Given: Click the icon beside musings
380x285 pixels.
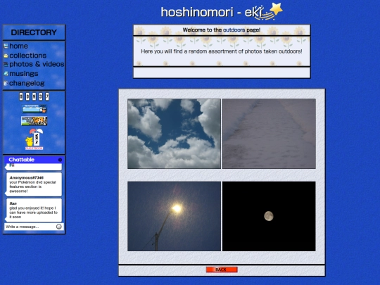Looking at the screenshot, I should (x=6, y=73).
